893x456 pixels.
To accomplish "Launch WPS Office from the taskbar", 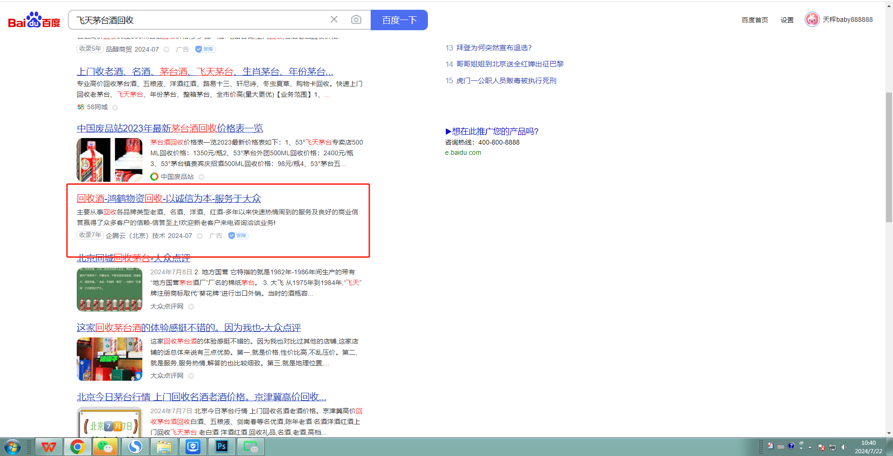I will point(49,447).
